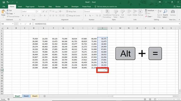Click the Share button
This screenshot has height=101, width=181.
[x=177, y=6]
